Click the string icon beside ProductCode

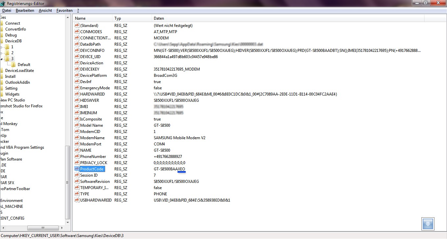point(77,169)
